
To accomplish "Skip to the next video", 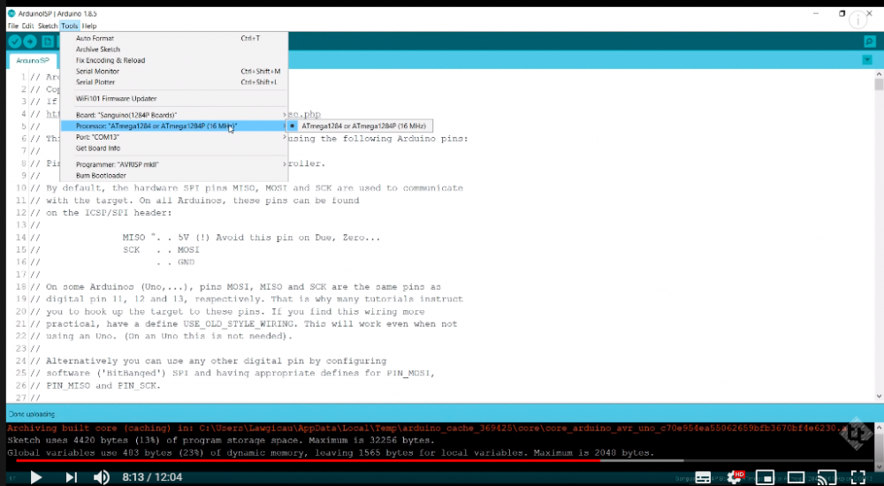I will [71, 477].
